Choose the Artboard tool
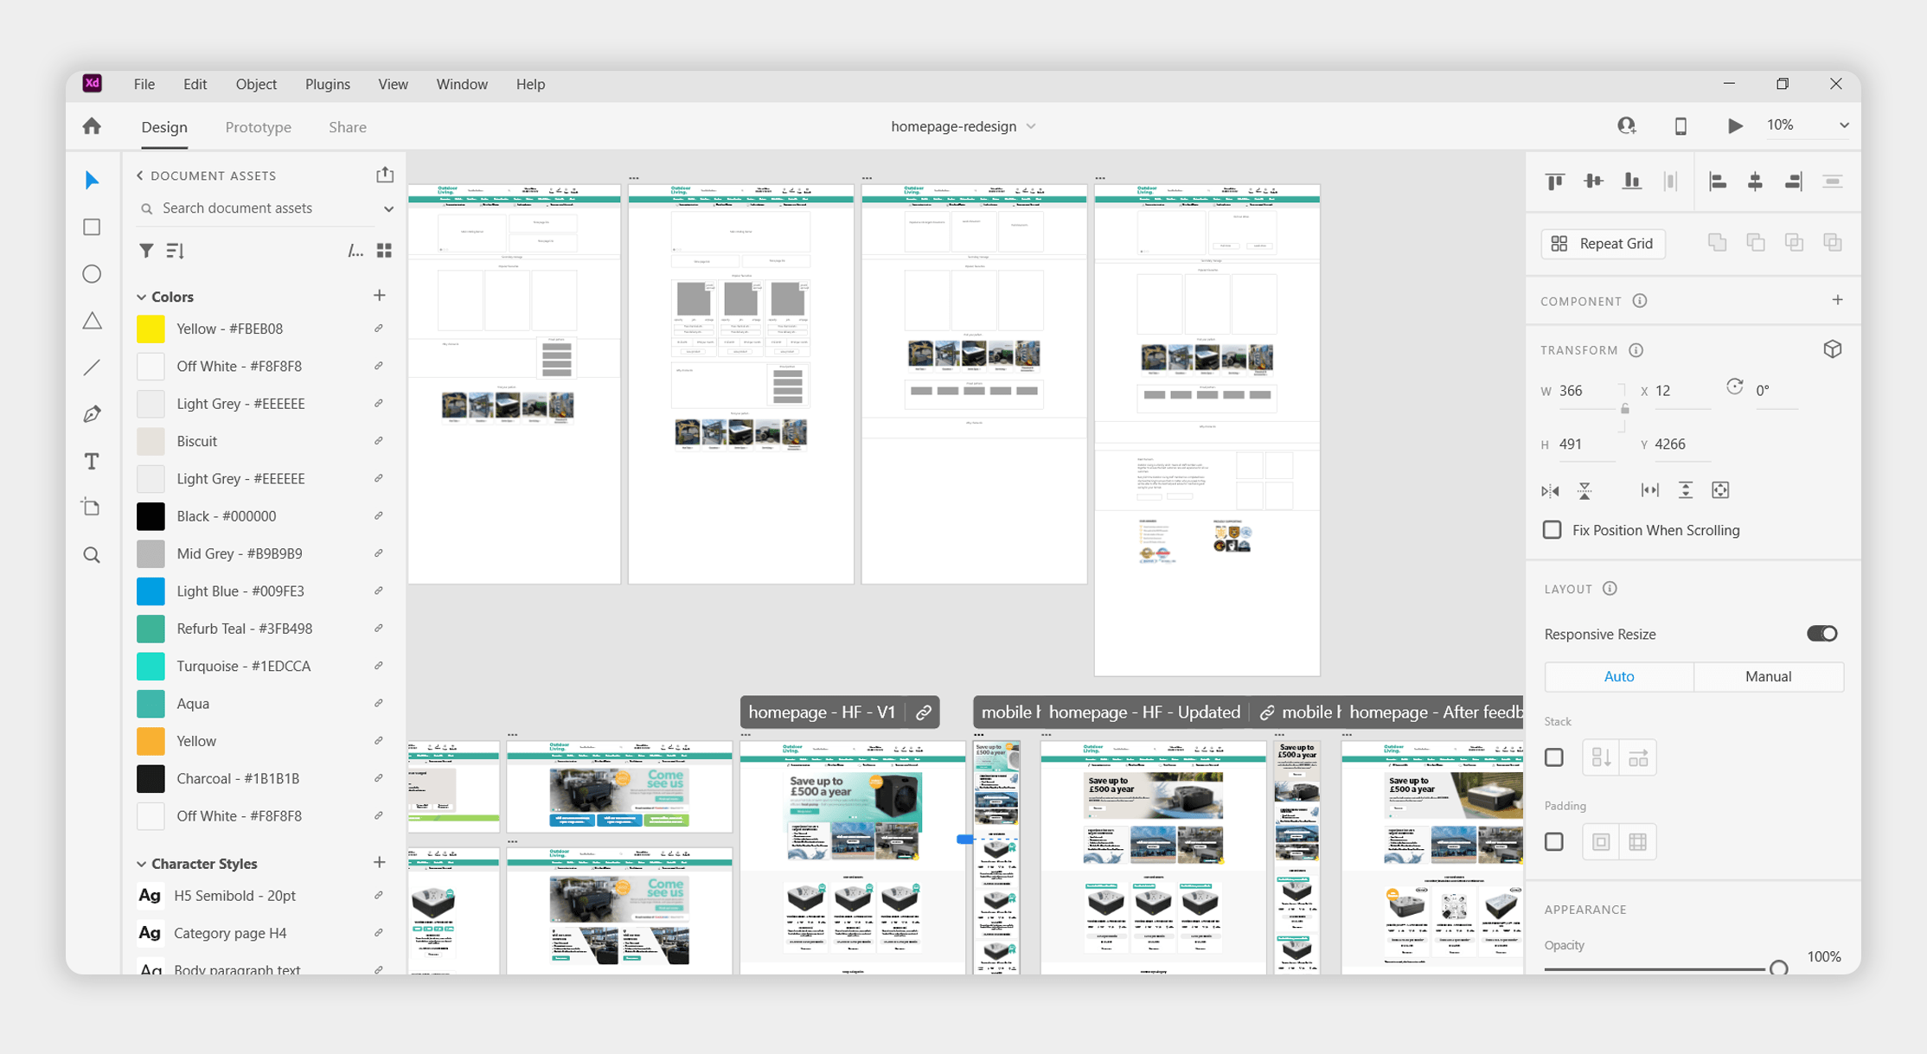The height and width of the screenshot is (1054, 1927). click(x=92, y=508)
